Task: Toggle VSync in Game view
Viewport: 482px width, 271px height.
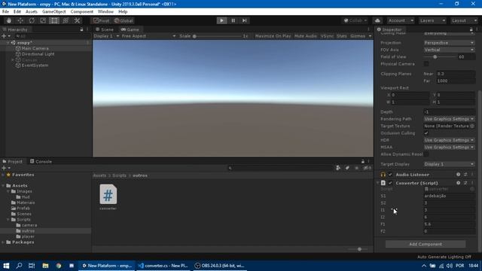Action: (x=327, y=36)
